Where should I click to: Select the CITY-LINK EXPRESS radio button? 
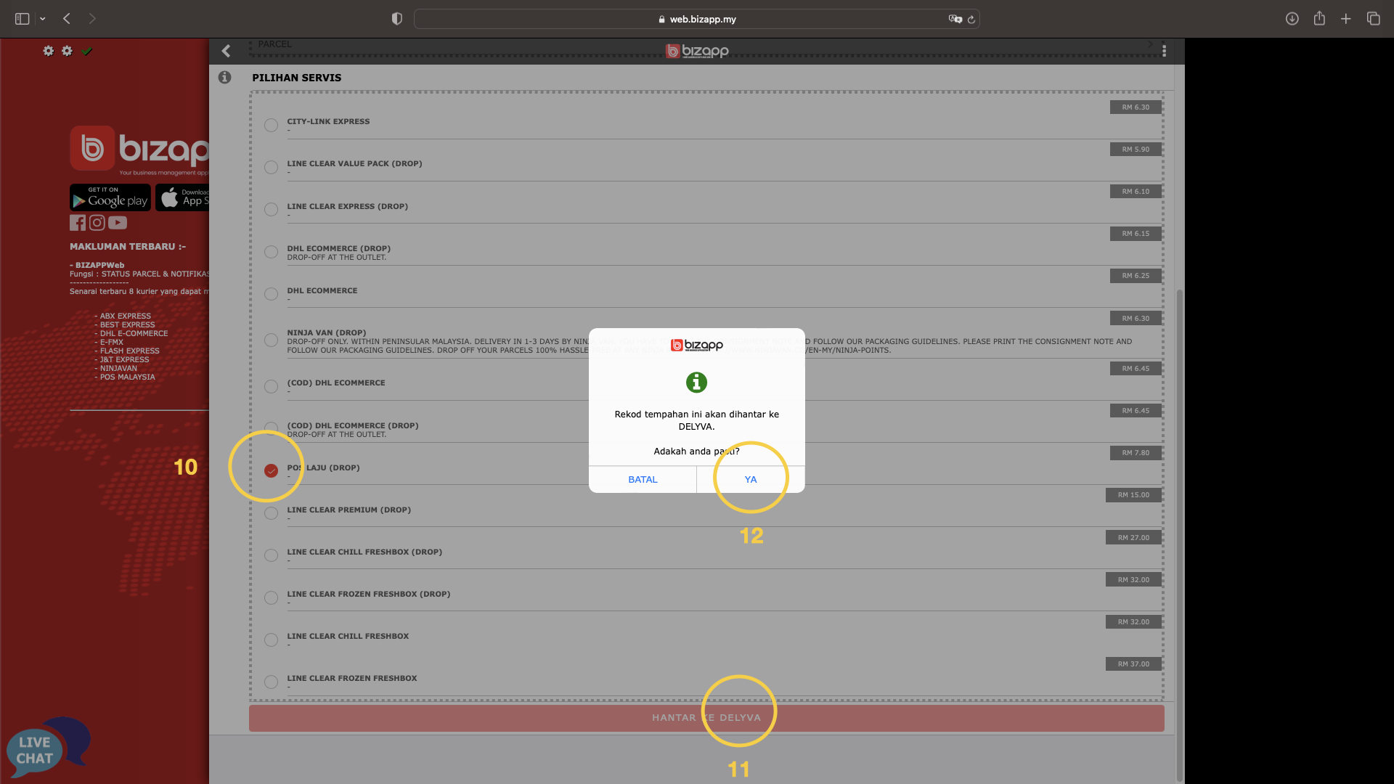[271, 125]
